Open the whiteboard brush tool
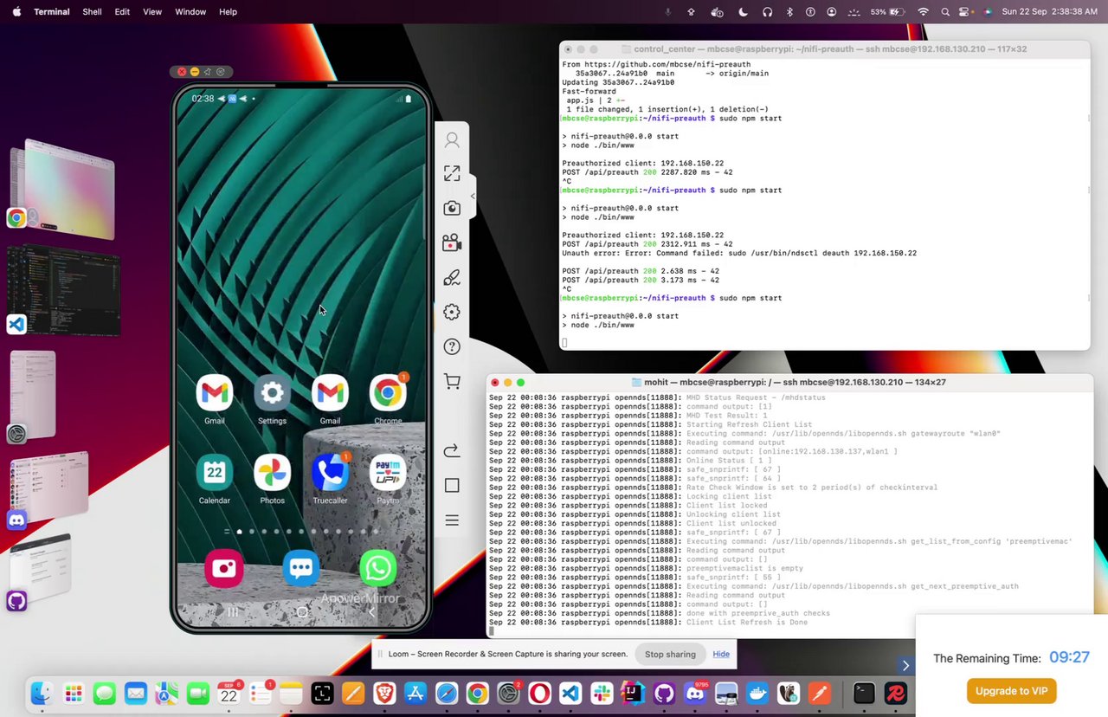This screenshot has height=717, width=1108. pyautogui.click(x=452, y=278)
